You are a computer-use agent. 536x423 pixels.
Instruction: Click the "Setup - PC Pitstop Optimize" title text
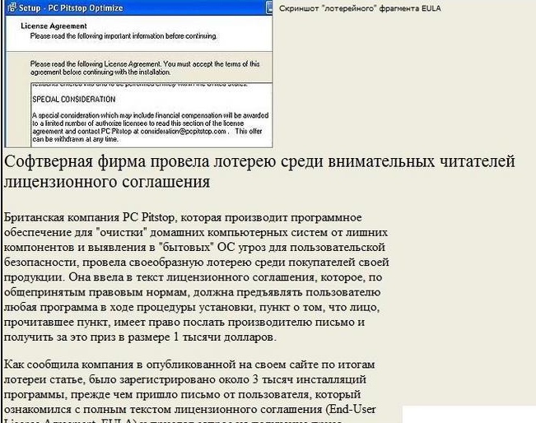coord(71,8)
